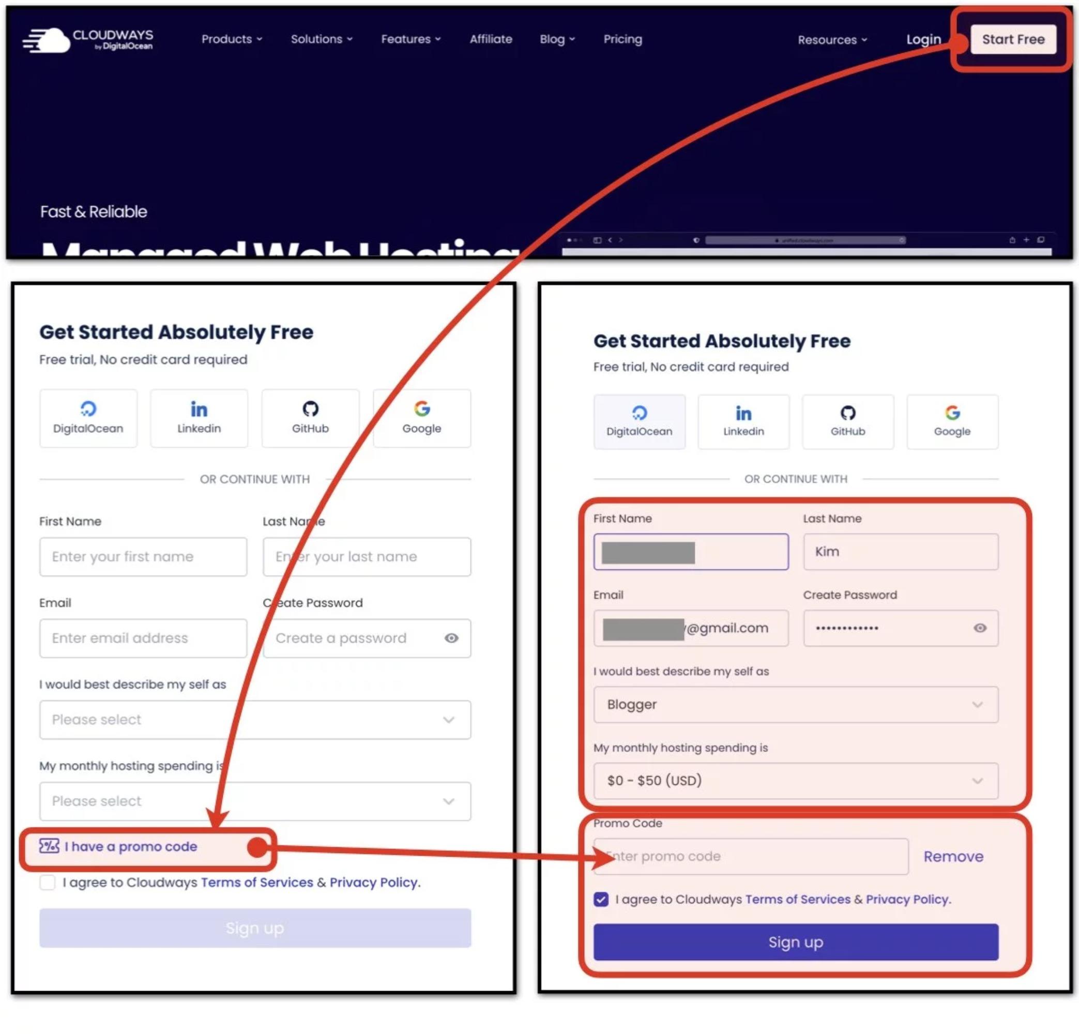Focus the empty First Name field
Screen dimensions: 1079x1034
143,557
